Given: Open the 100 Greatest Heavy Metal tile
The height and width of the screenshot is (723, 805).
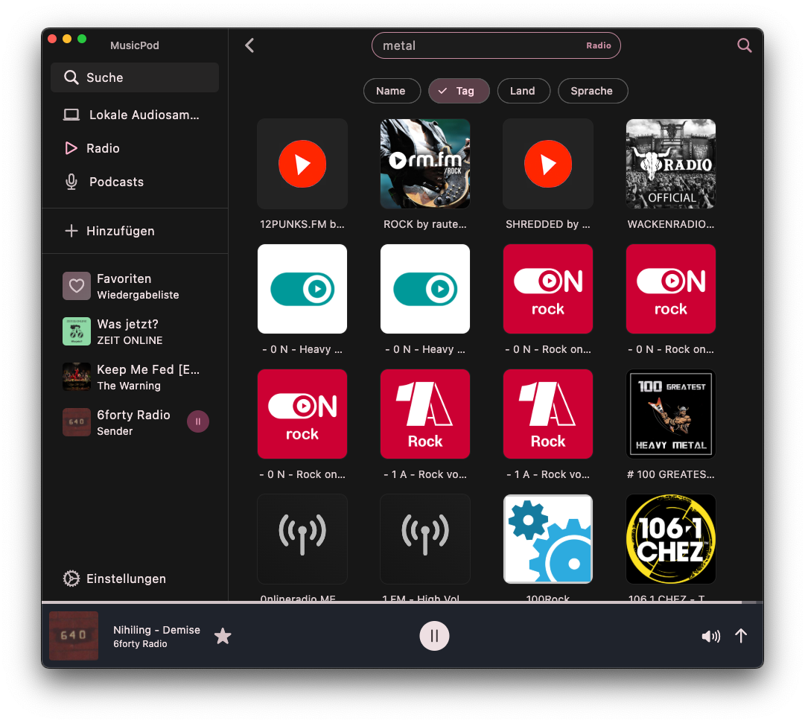Looking at the screenshot, I should click(670, 414).
